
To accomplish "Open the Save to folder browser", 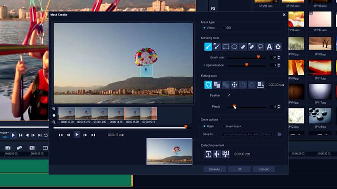I will (279, 134).
